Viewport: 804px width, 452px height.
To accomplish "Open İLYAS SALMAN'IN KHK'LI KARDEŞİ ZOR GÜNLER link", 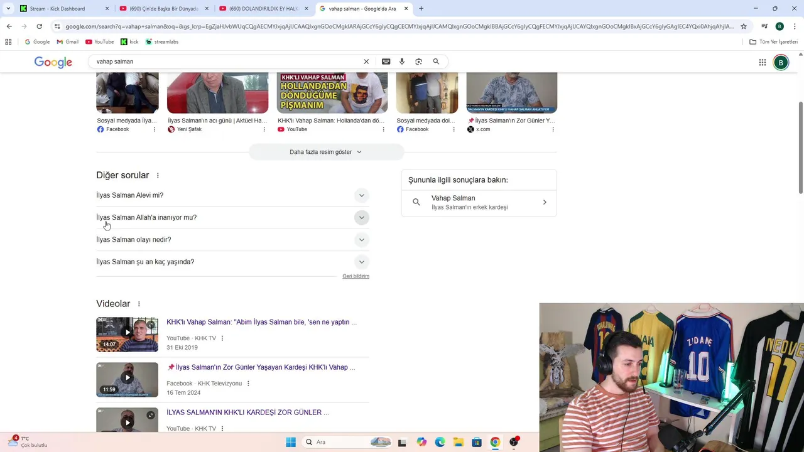I will tap(247, 412).
